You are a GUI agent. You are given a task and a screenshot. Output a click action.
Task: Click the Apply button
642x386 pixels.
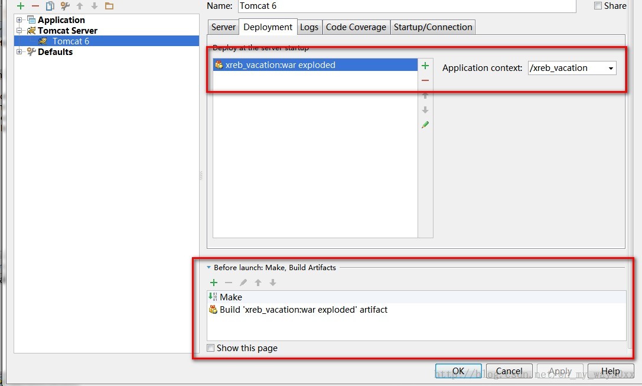560,371
